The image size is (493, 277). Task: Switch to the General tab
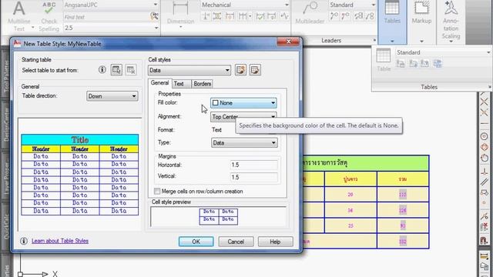coord(159,83)
